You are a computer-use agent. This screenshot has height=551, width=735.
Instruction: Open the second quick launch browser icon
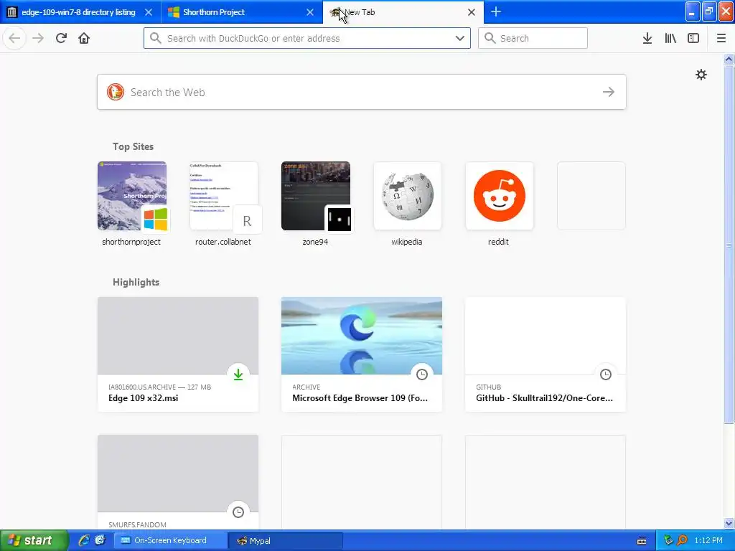(x=100, y=540)
